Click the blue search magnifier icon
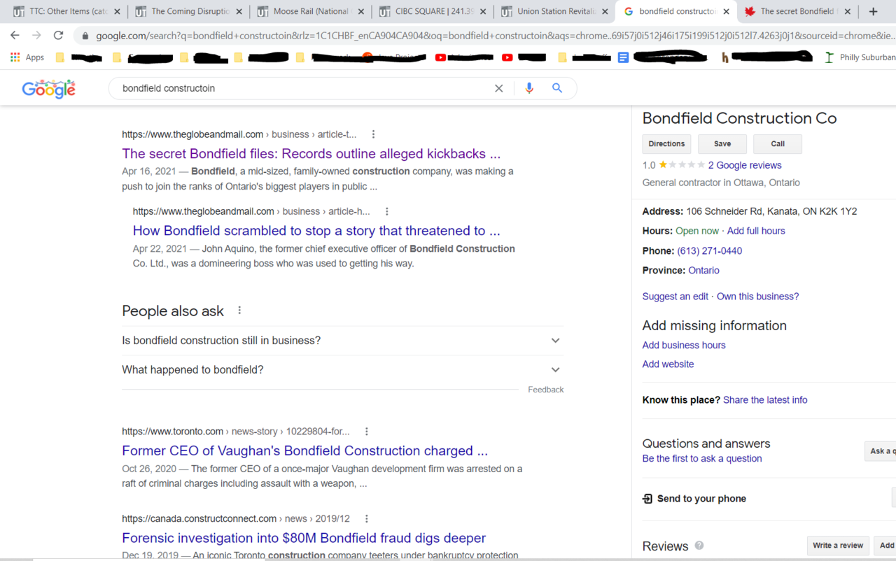Screen dimensions: 896x561 coord(557,88)
